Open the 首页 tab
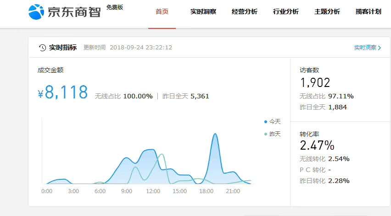 [162, 12]
